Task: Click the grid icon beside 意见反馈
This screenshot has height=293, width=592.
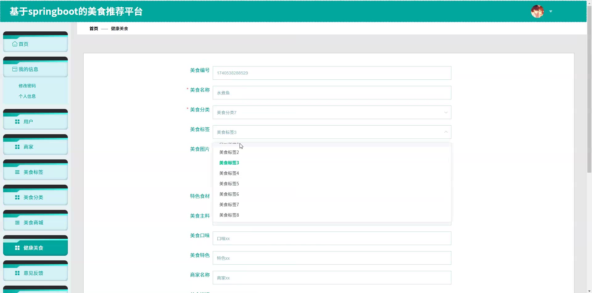Action: 17,273
